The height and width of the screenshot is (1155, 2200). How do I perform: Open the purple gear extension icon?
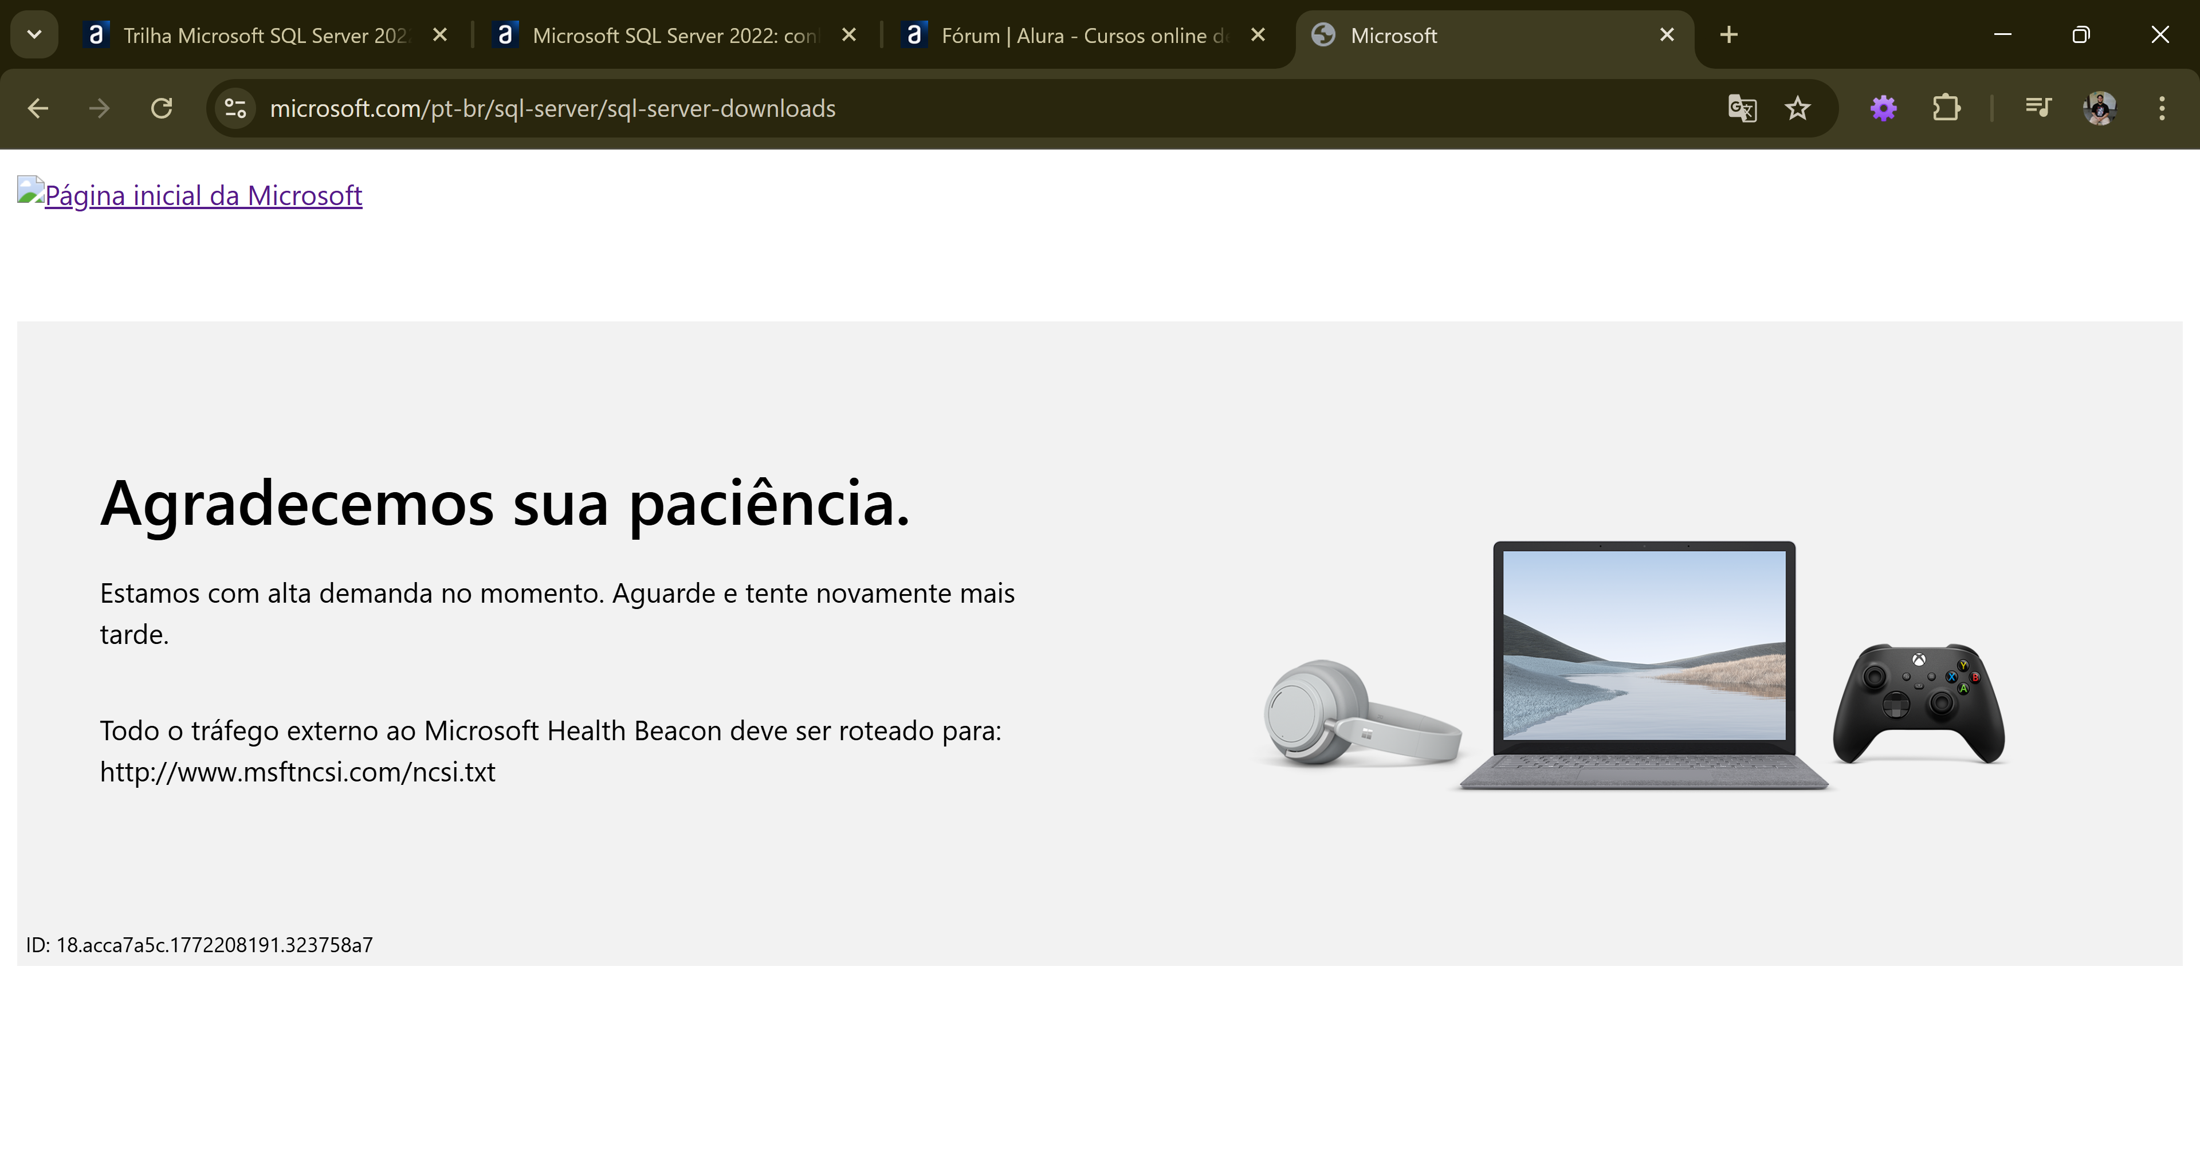[1883, 108]
